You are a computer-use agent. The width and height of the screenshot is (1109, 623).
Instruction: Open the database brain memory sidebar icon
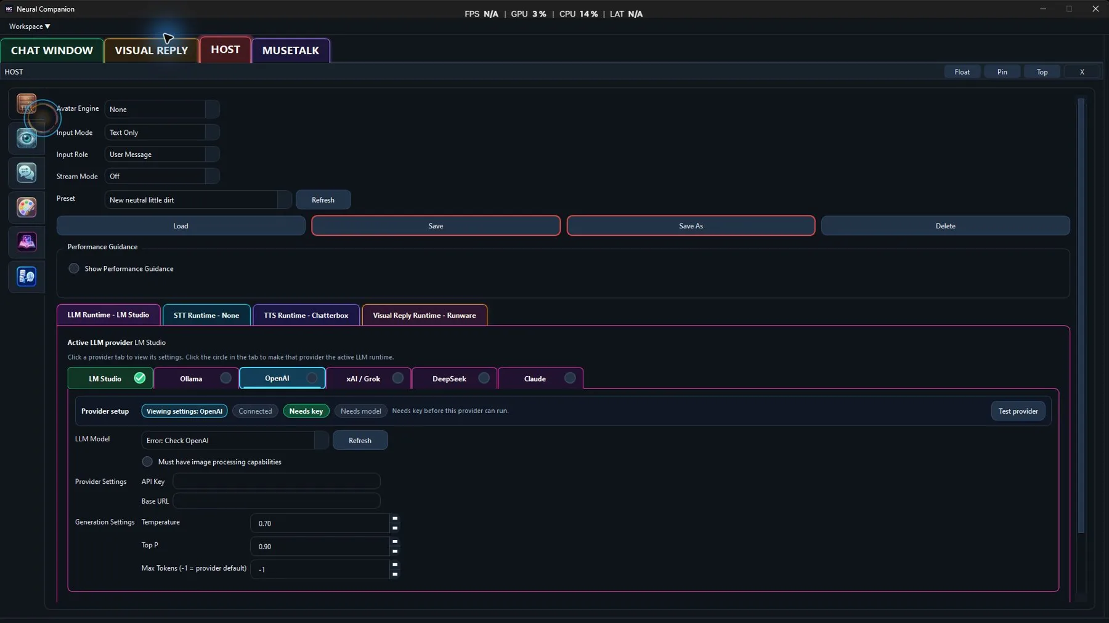tap(26, 276)
